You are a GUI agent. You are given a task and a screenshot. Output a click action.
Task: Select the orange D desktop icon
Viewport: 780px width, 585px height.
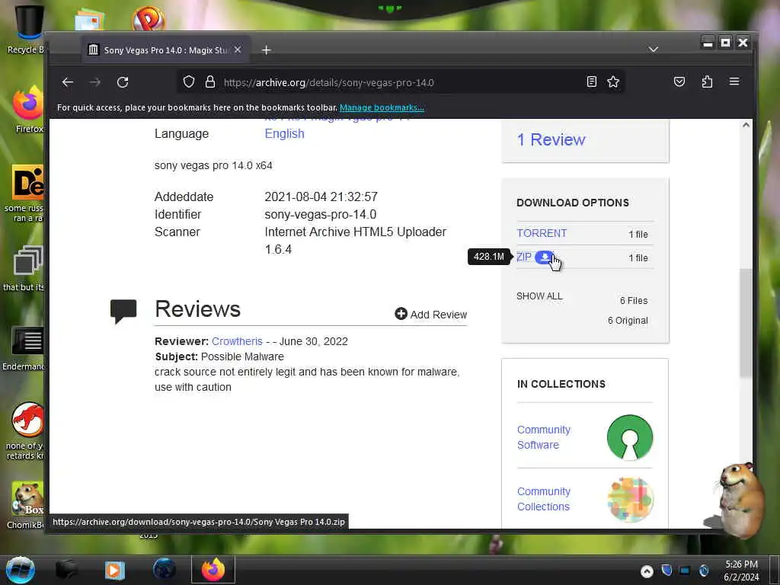tap(26, 193)
